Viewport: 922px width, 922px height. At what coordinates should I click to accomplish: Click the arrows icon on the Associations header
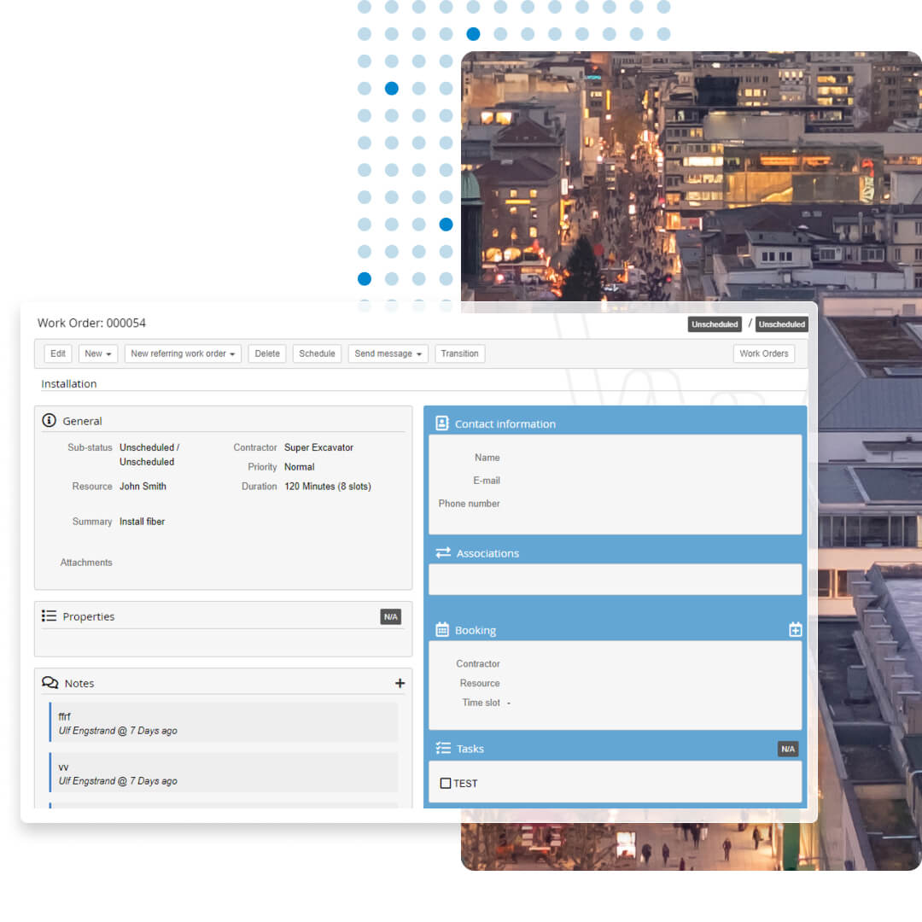point(442,552)
